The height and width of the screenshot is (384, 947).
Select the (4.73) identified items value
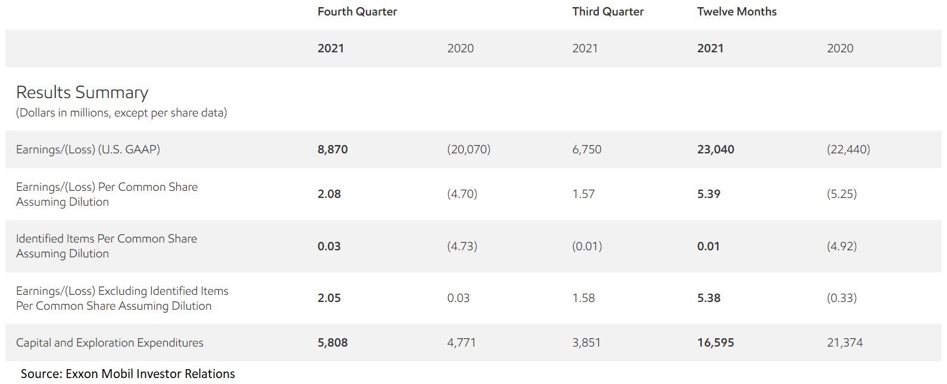click(x=462, y=245)
